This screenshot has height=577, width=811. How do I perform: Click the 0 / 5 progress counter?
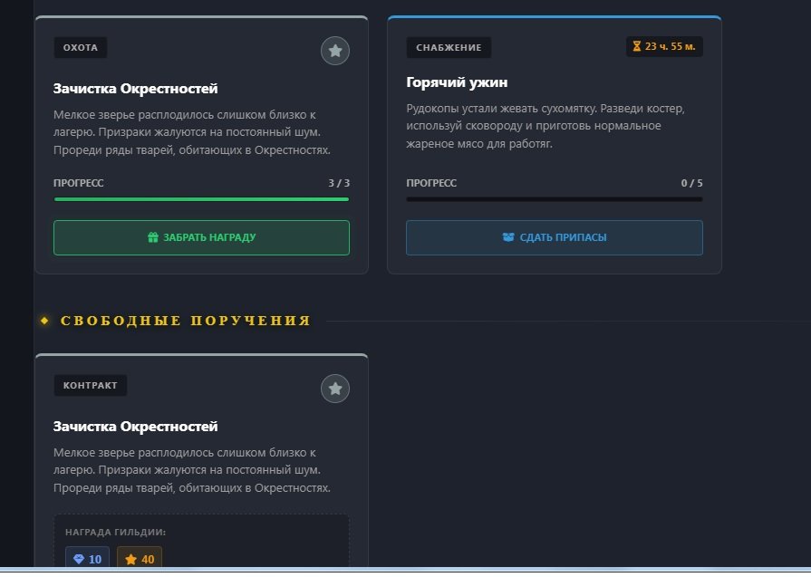pos(691,183)
